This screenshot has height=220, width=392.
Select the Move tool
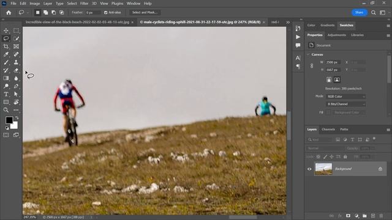[6, 31]
